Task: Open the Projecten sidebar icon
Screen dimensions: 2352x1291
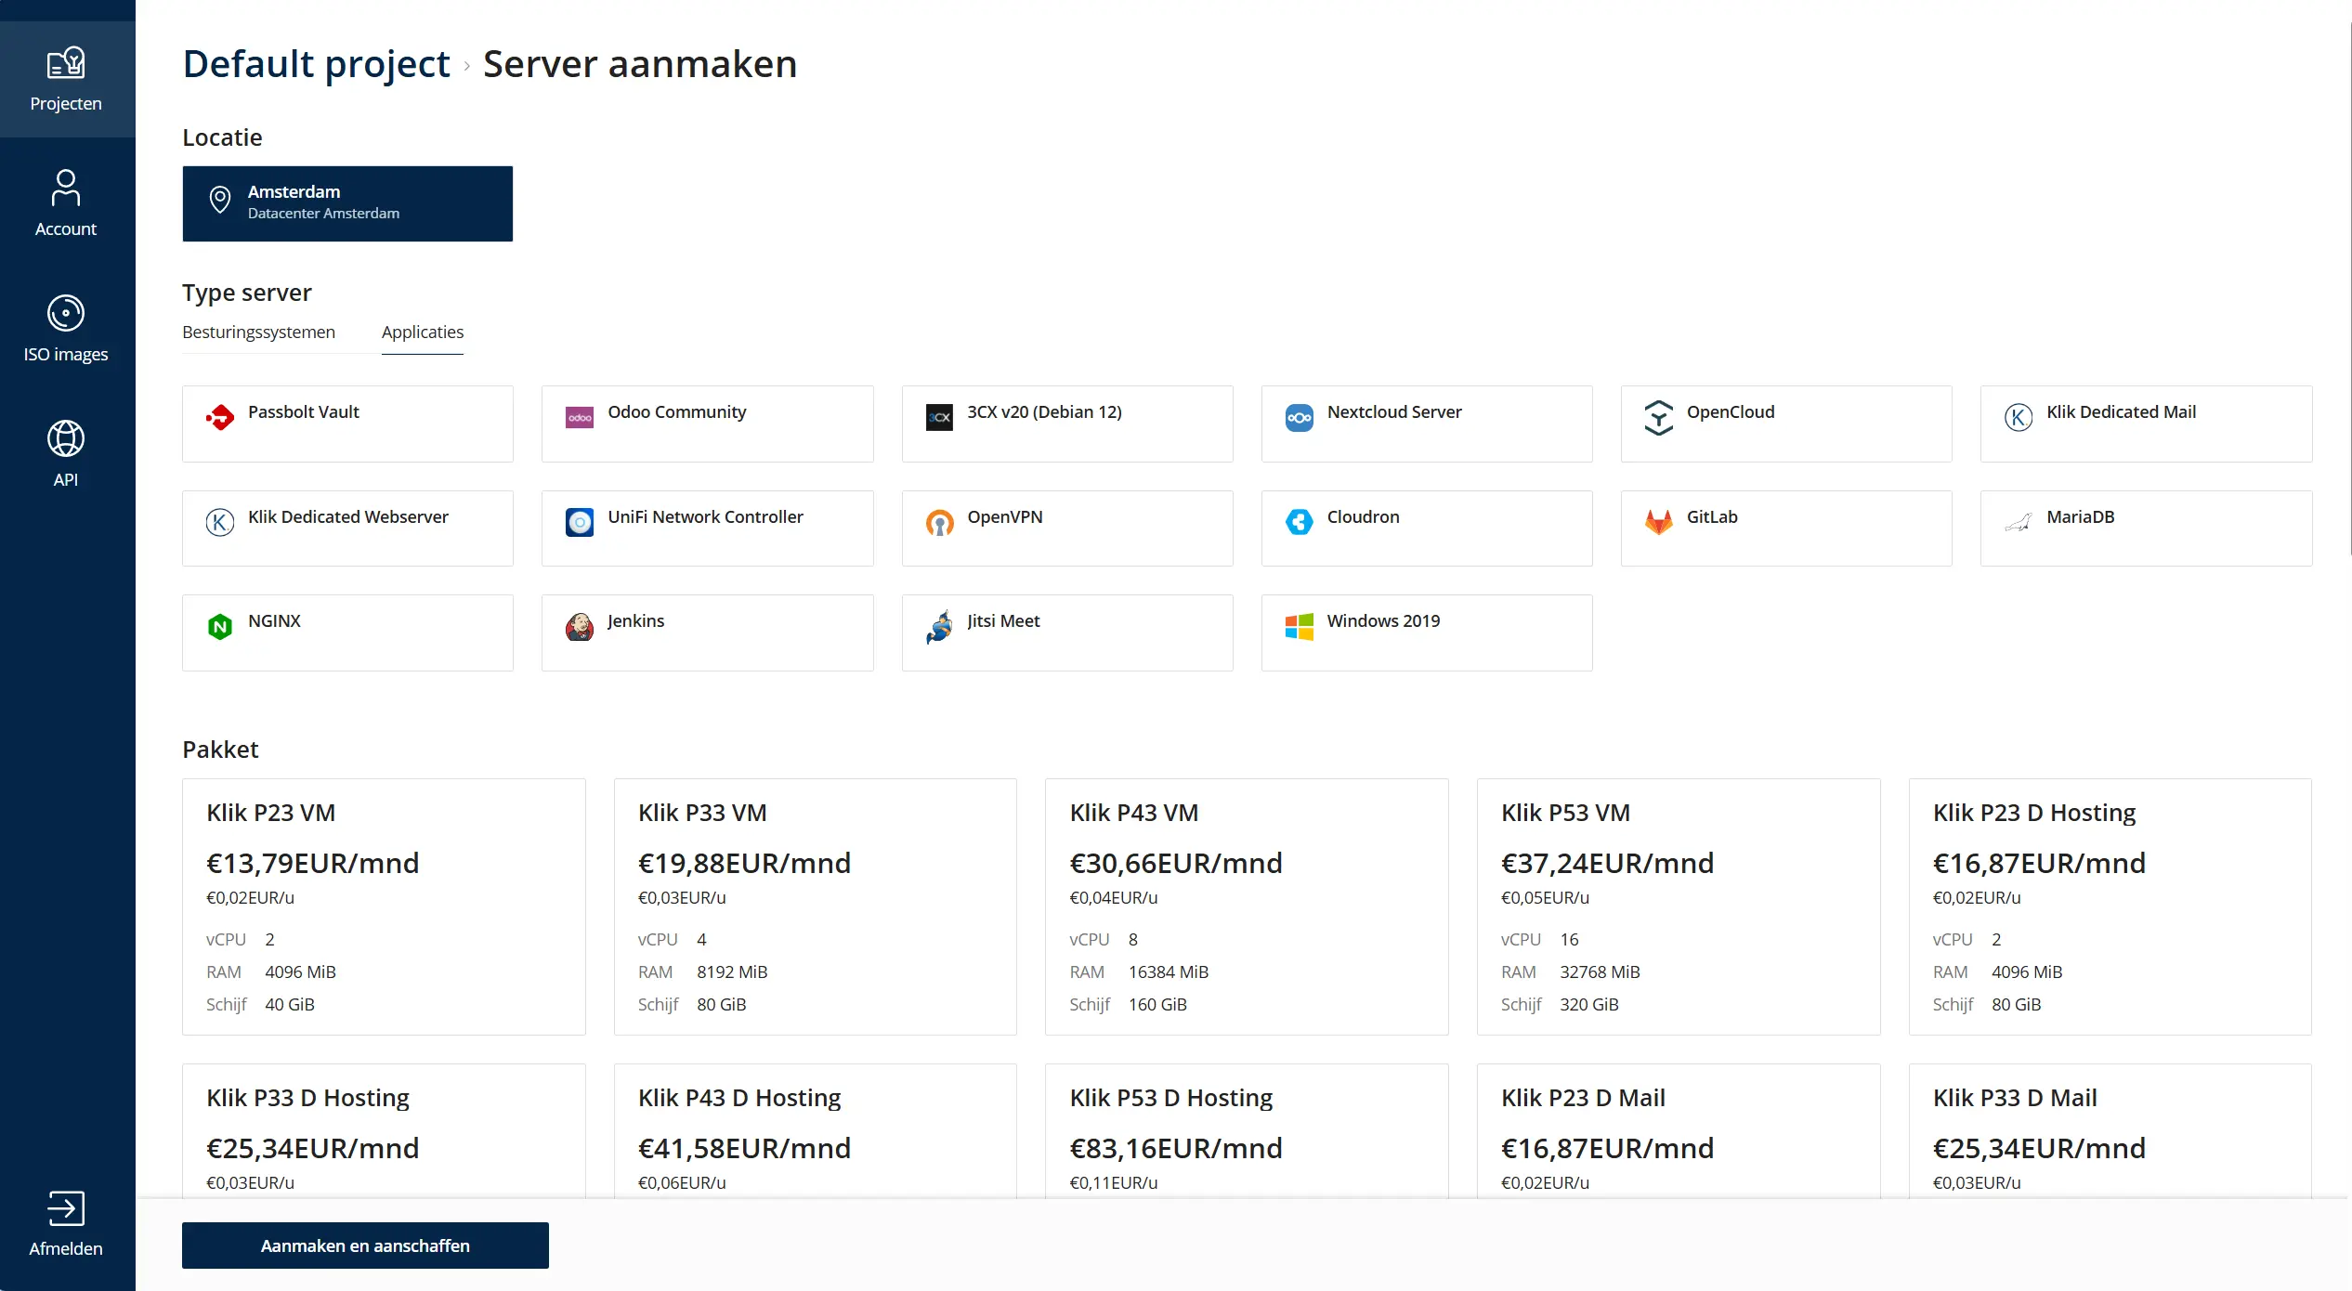Action: pos(66,63)
